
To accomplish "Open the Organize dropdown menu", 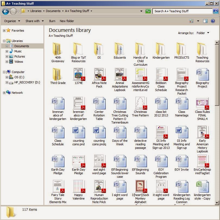I will point(11,21).
